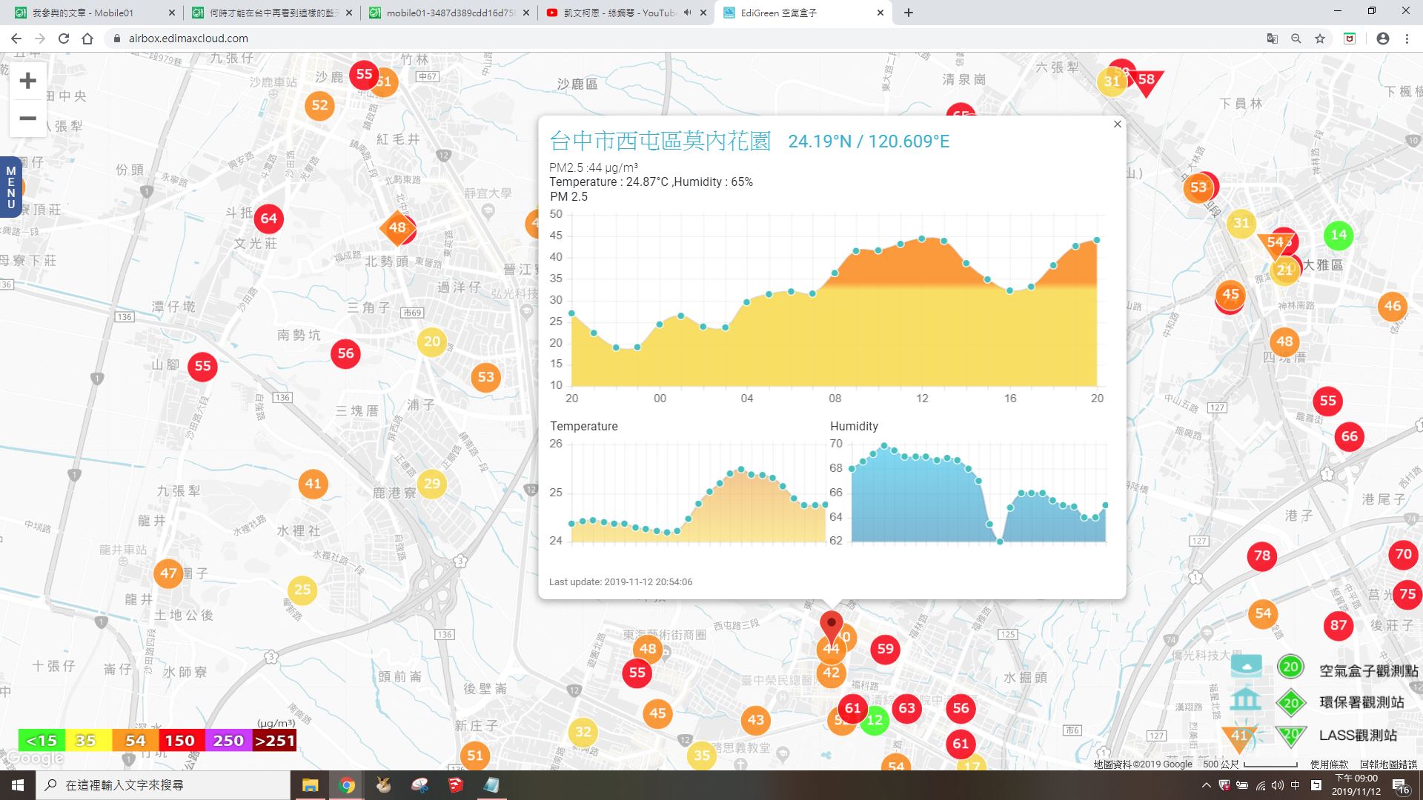
Task: Select the yellow 32 marker near 新庄子
Action: 583,733
